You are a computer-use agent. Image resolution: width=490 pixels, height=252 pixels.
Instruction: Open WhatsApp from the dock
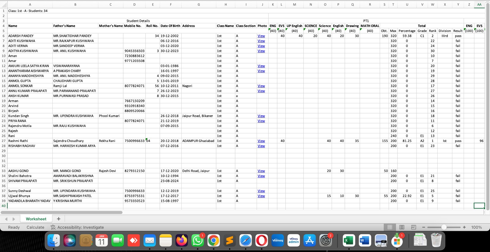click(198, 241)
